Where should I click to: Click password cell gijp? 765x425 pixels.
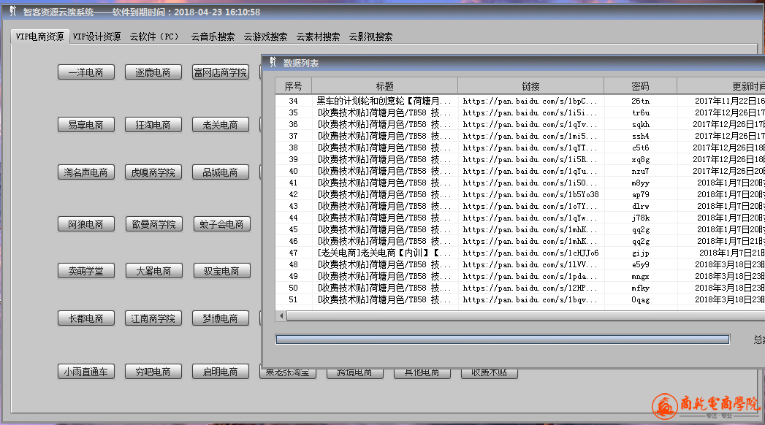click(641, 253)
